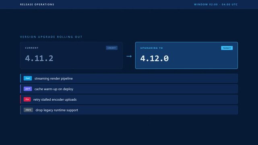Open the cache warm-up on deploy entry
258x145 pixels.
coord(129,89)
